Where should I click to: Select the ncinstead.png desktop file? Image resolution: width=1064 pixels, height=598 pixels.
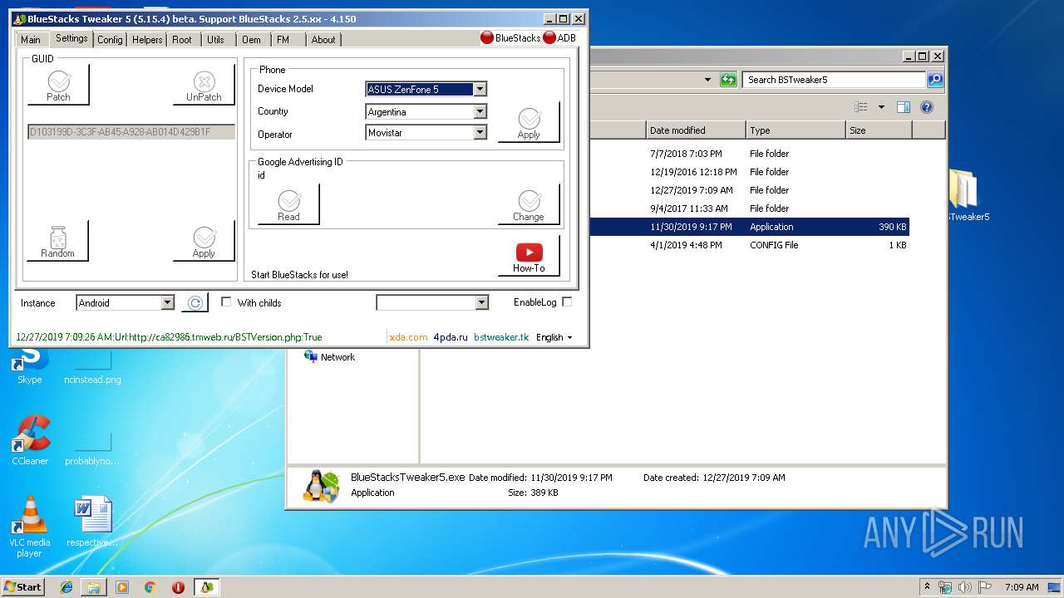(92, 367)
